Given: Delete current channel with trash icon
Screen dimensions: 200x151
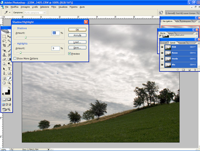Looking at the screenshot, I should [x=195, y=69].
